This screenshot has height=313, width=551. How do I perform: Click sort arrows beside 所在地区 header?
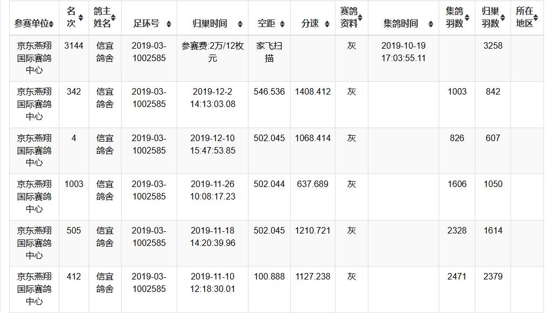pyautogui.click(x=536, y=17)
